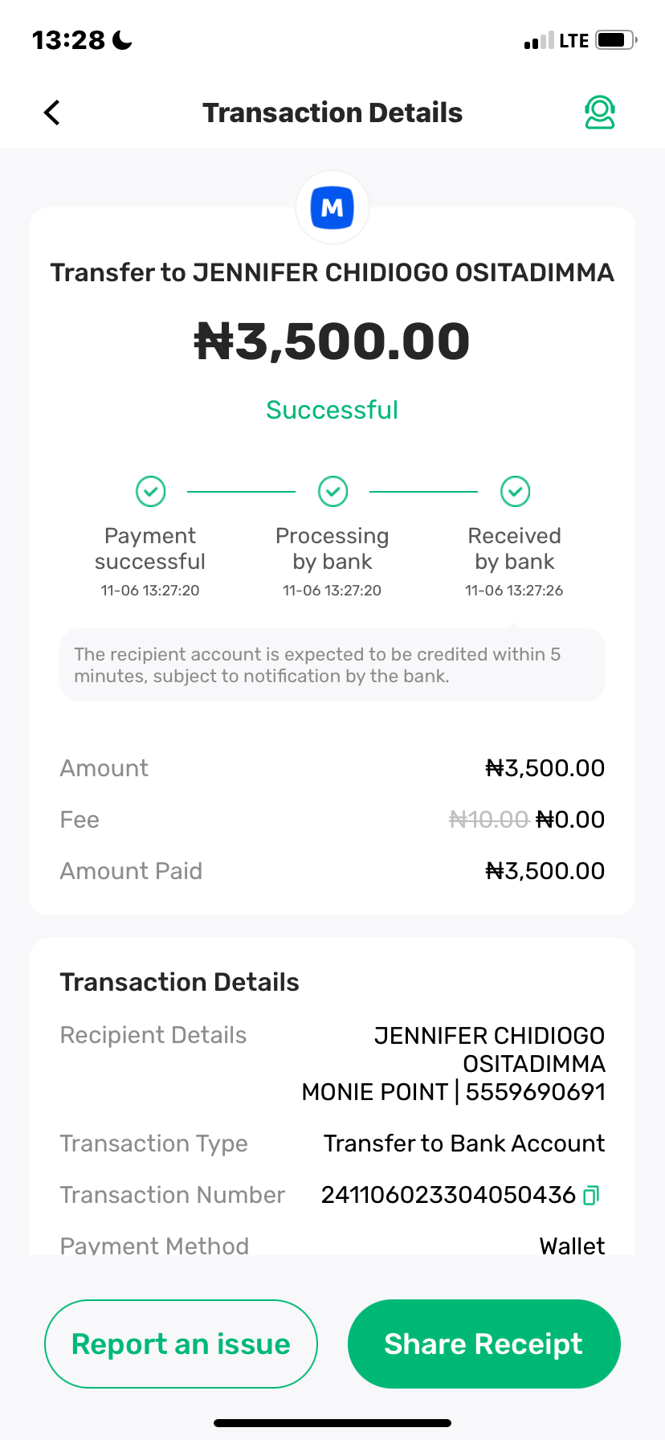Image resolution: width=665 pixels, height=1440 pixels.
Task: Tap the blue Moniepoint bank logo
Action: (332, 208)
